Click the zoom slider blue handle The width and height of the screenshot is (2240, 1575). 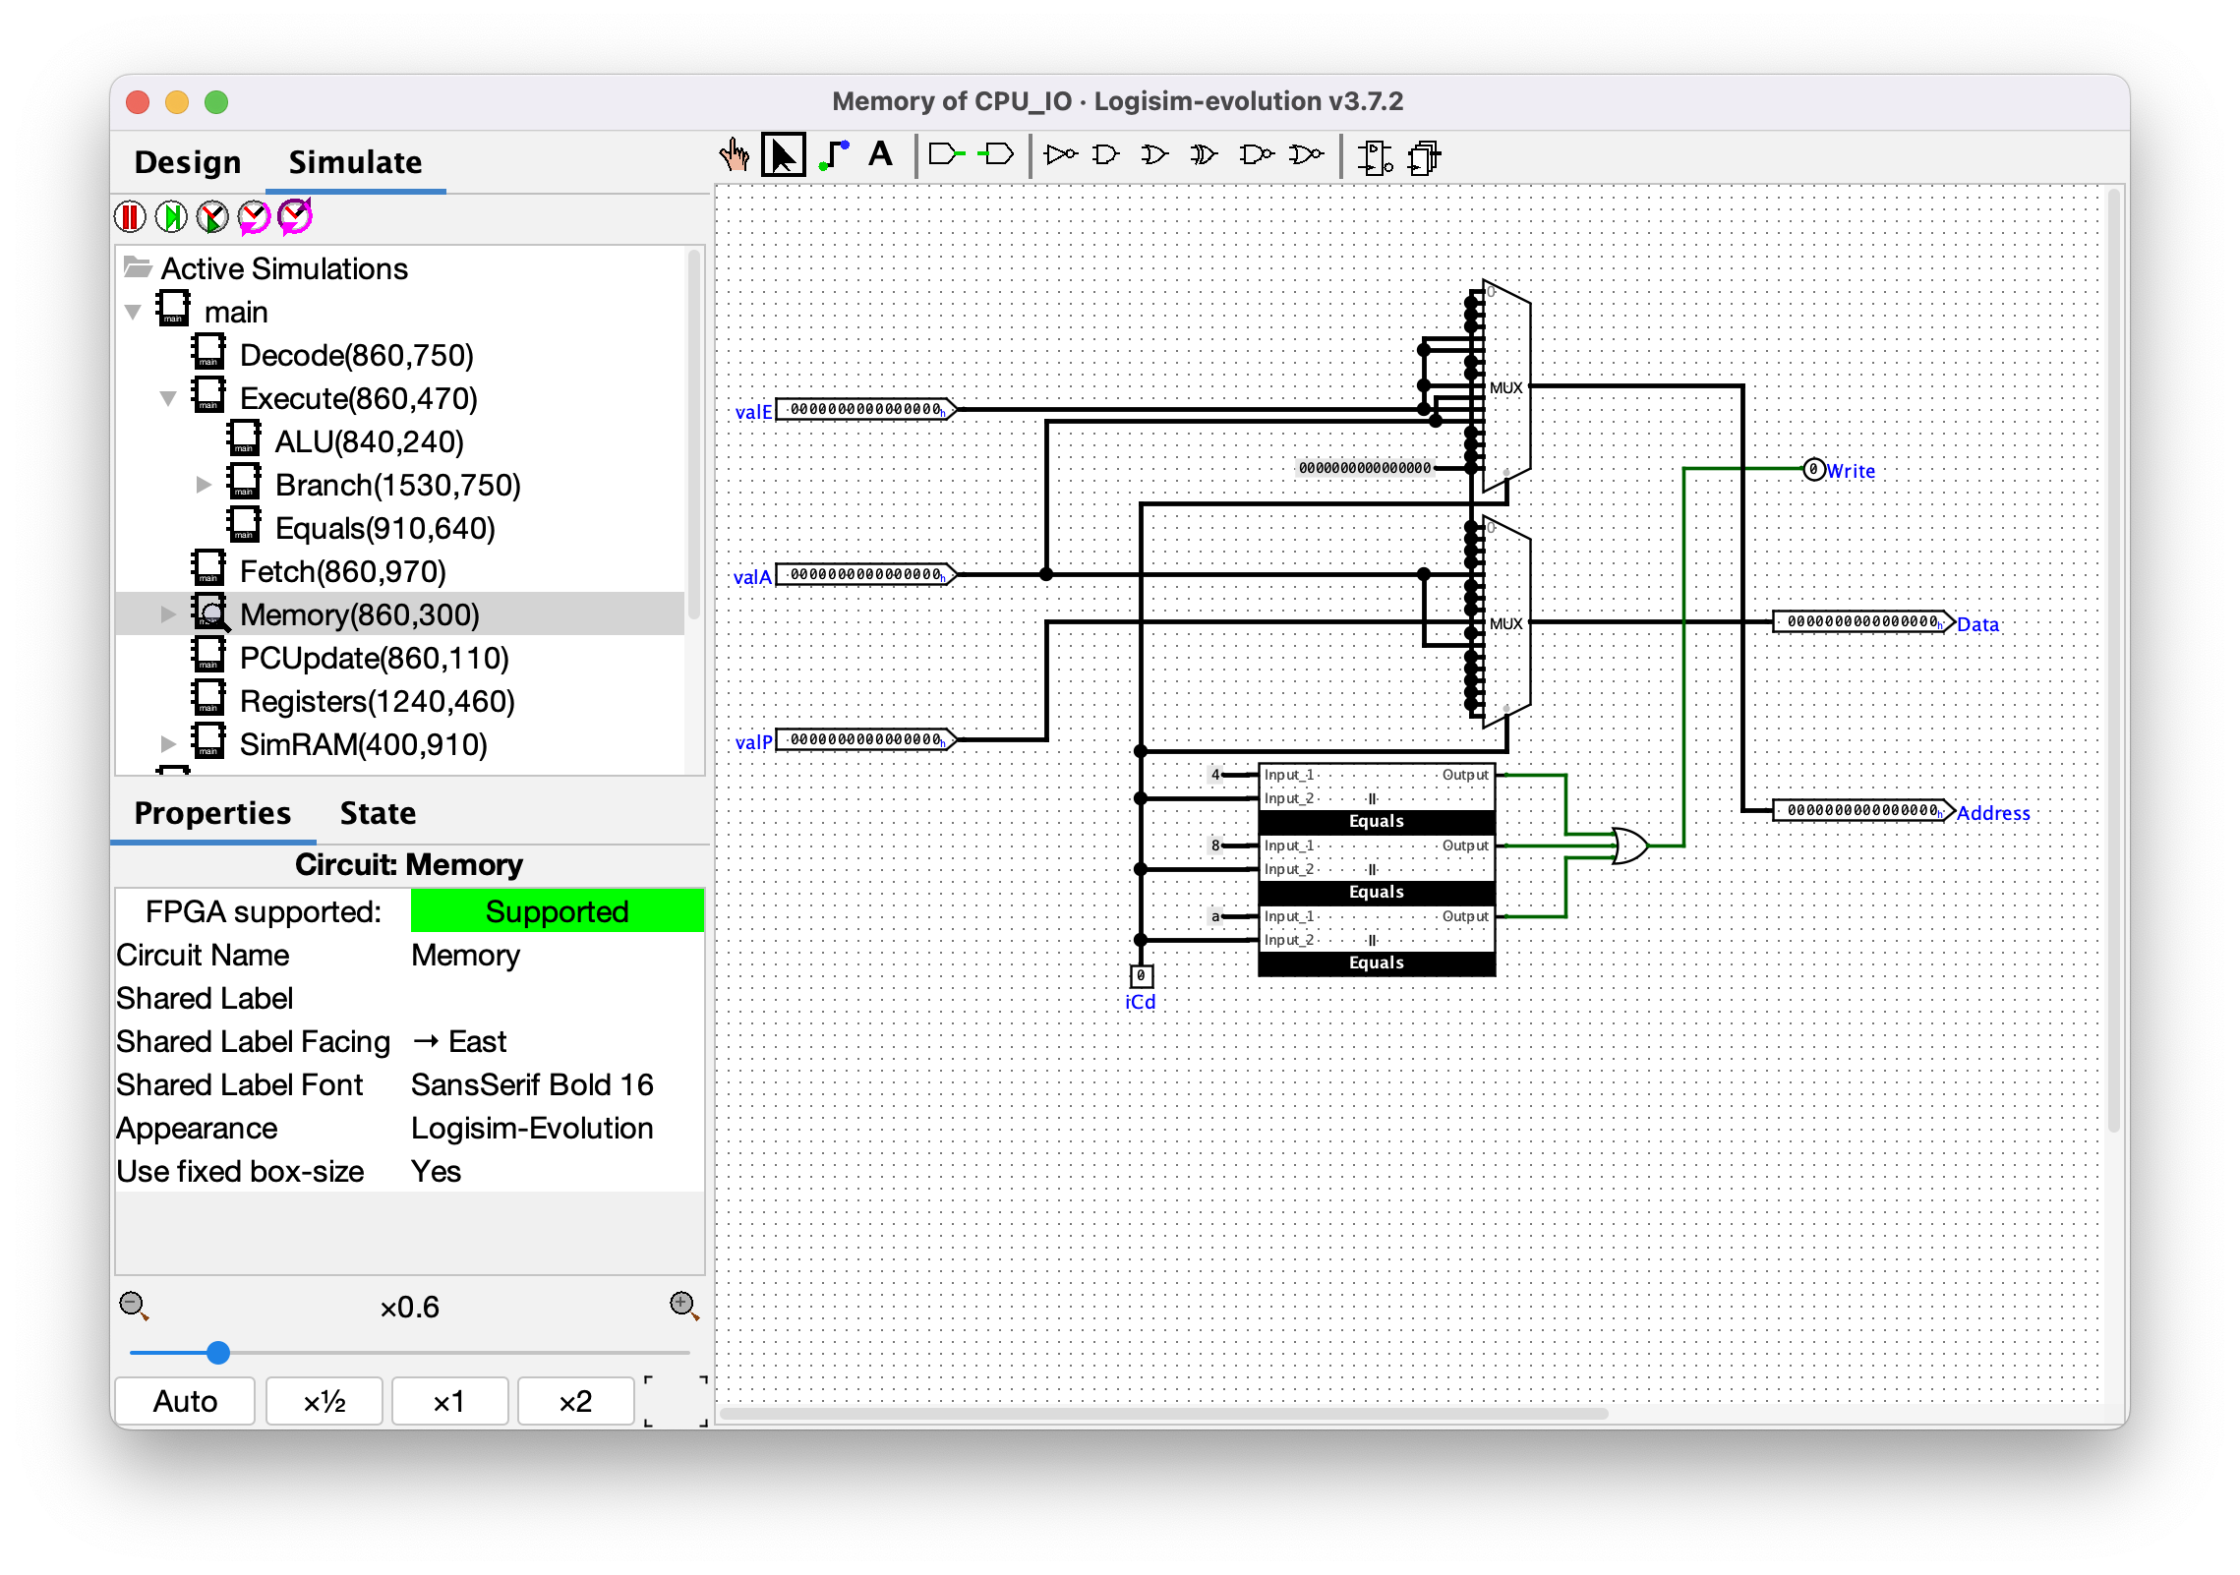click(x=218, y=1353)
